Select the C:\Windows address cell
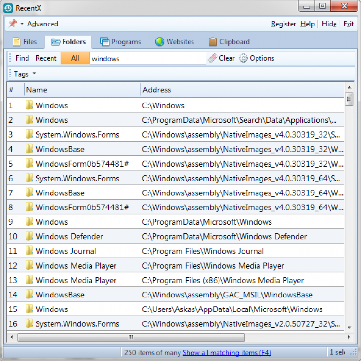The image size is (361, 361). (x=163, y=105)
